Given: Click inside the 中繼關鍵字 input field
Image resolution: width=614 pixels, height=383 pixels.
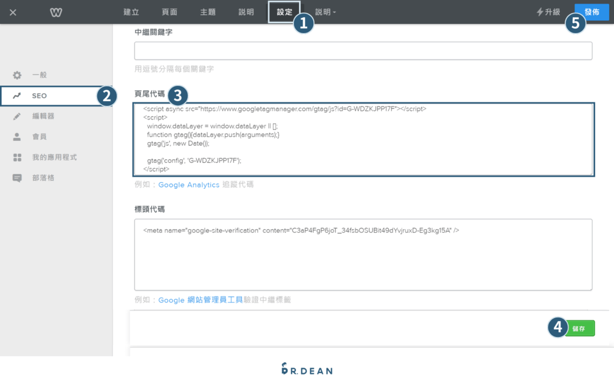Looking at the screenshot, I should (x=362, y=51).
